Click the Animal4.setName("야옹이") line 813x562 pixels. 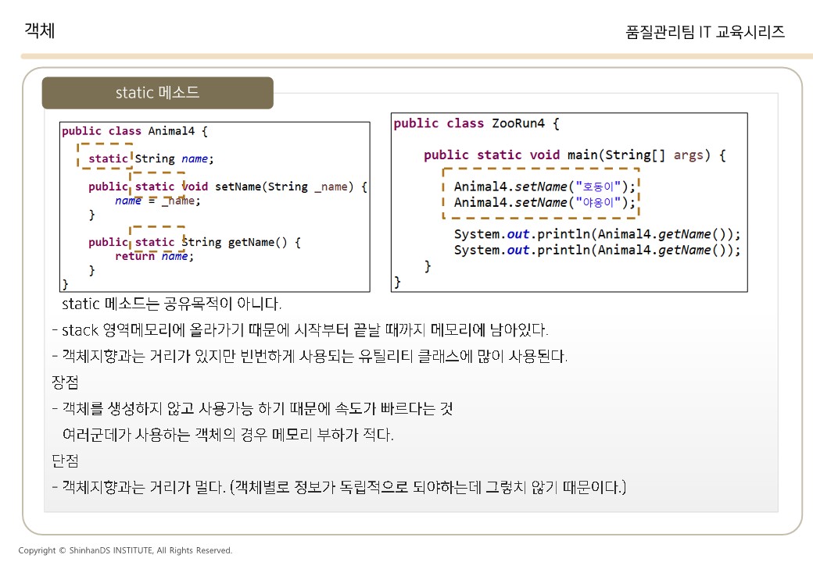click(544, 202)
